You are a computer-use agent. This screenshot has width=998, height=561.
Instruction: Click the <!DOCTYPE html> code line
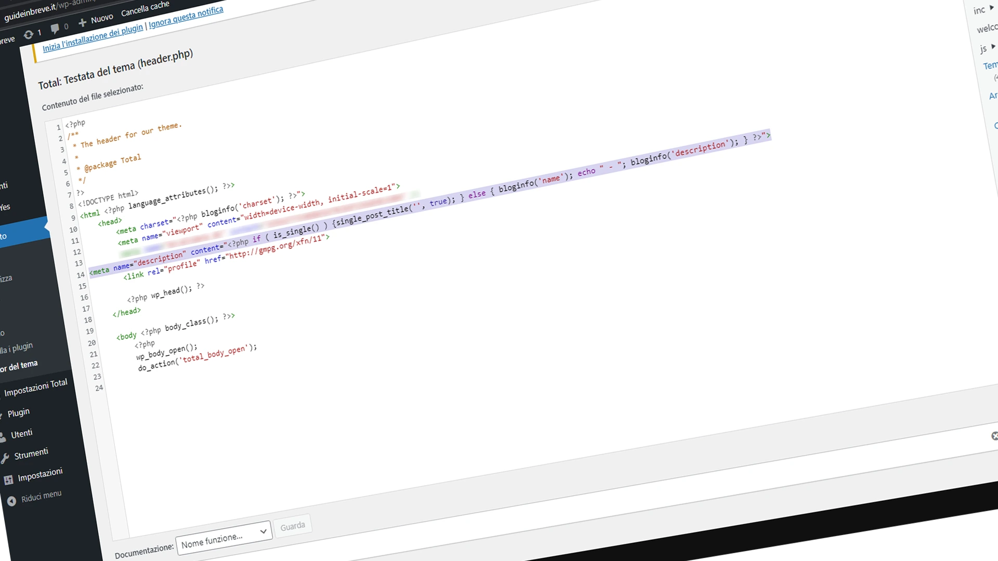(109, 199)
